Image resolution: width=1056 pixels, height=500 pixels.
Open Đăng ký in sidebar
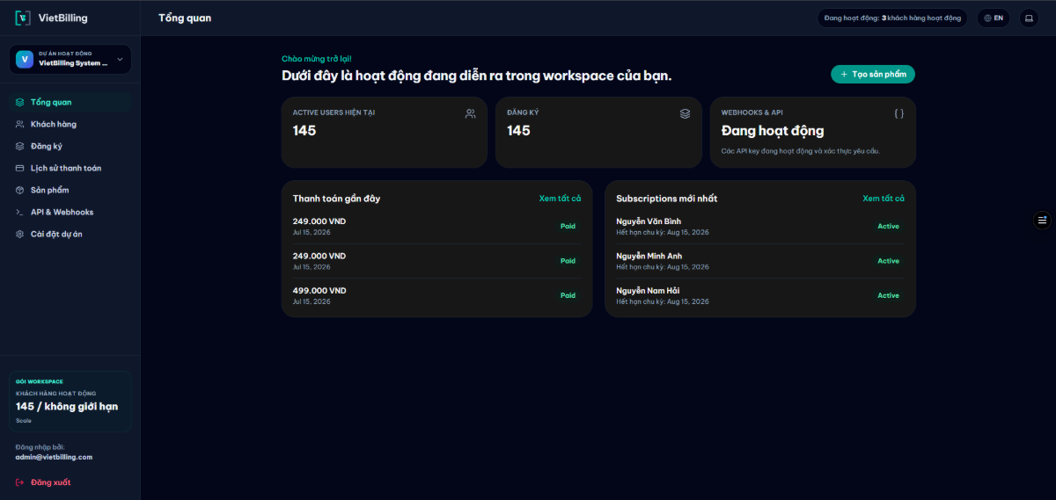tap(70, 146)
